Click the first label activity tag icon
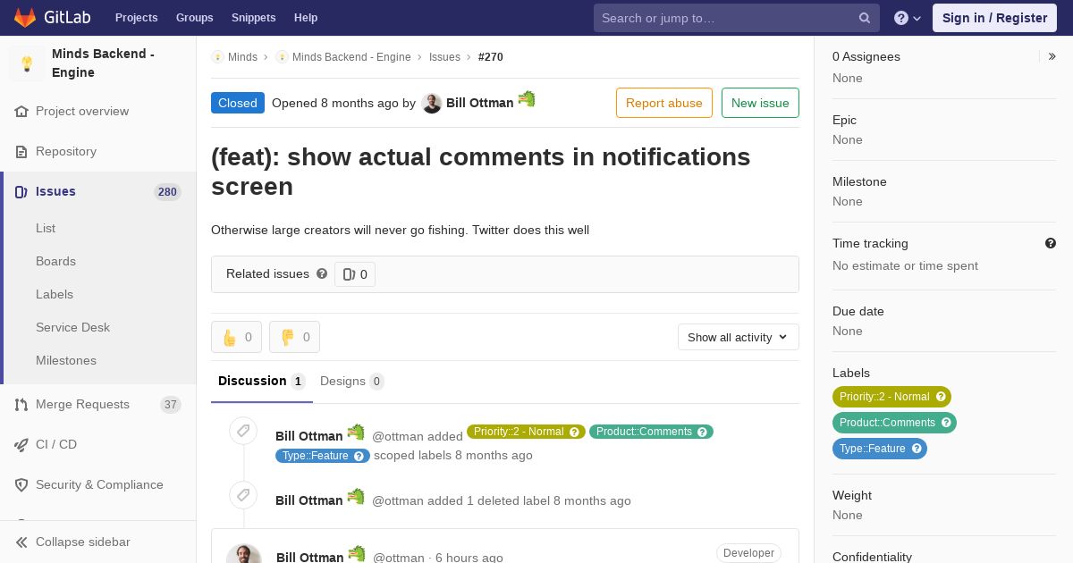The height and width of the screenshot is (563, 1073). click(243, 432)
